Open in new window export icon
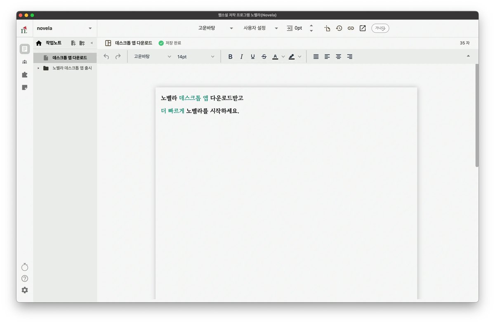 click(x=363, y=28)
